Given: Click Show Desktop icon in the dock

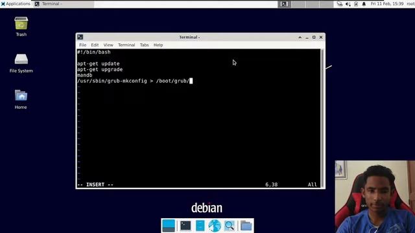Looking at the screenshot, I should coord(169,226).
